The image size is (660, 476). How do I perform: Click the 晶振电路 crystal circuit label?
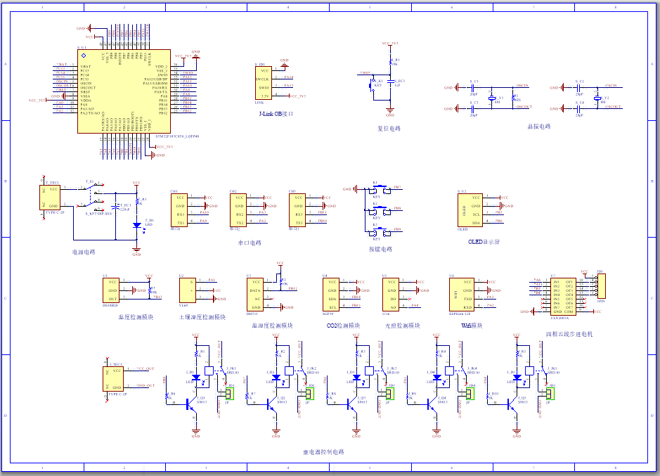[539, 127]
